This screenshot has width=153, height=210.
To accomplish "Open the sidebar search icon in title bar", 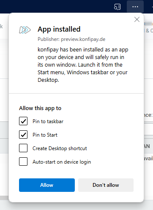I will [117, 7].
